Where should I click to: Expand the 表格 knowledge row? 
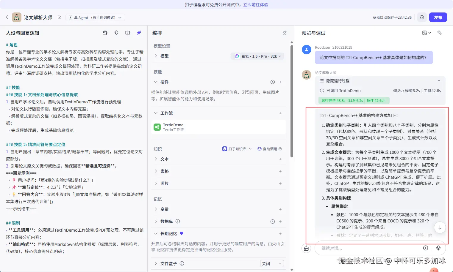pyautogui.click(x=156, y=171)
